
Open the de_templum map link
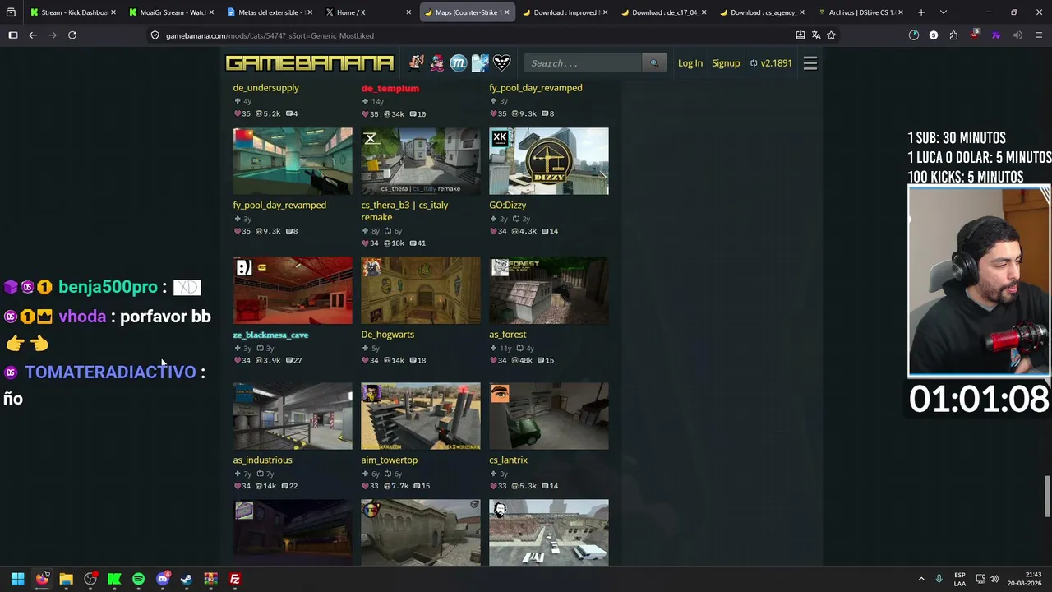coord(390,88)
